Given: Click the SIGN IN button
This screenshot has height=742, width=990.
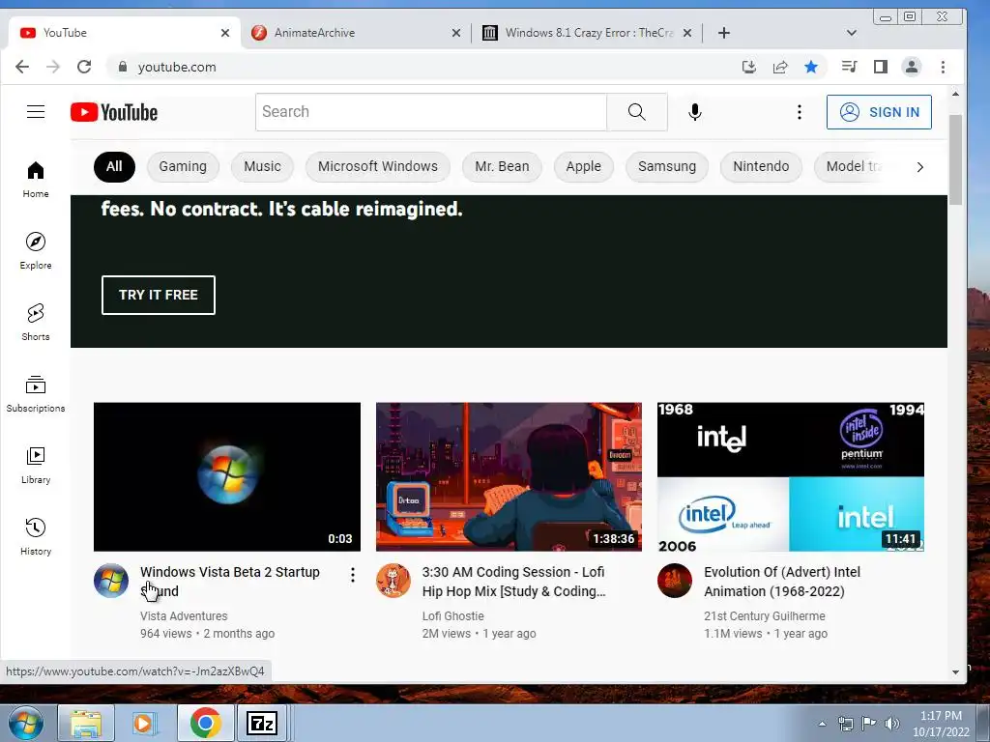Looking at the screenshot, I should [x=879, y=112].
